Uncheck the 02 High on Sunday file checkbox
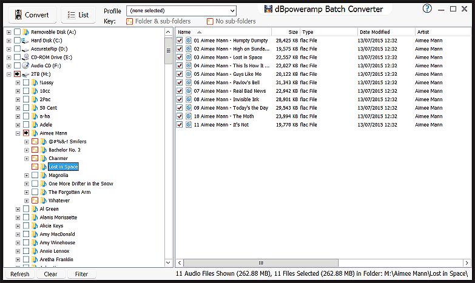 point(180,49)
